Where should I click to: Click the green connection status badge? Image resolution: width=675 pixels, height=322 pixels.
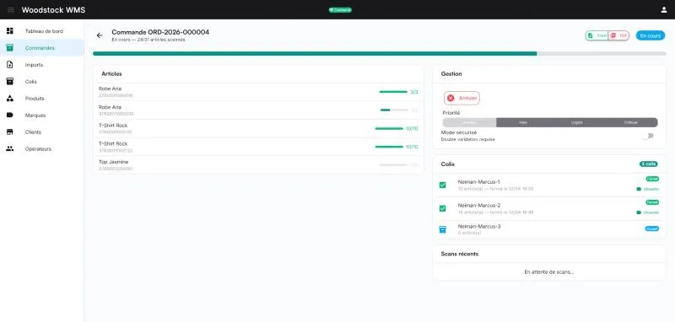tap(340, 10)
